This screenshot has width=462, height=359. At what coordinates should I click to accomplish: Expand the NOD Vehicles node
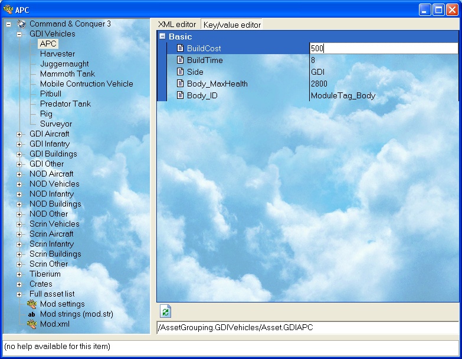coord(19,184)
